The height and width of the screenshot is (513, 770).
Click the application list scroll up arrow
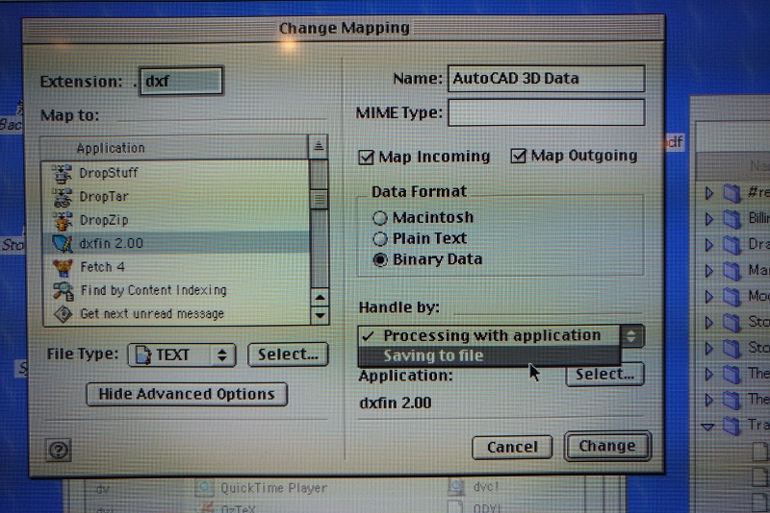320,298
